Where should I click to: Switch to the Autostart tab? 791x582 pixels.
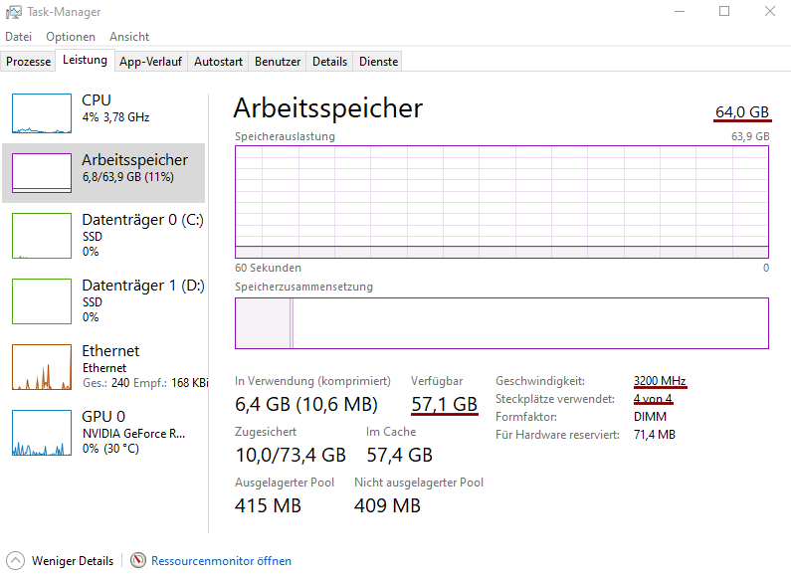tap(218, 62)
